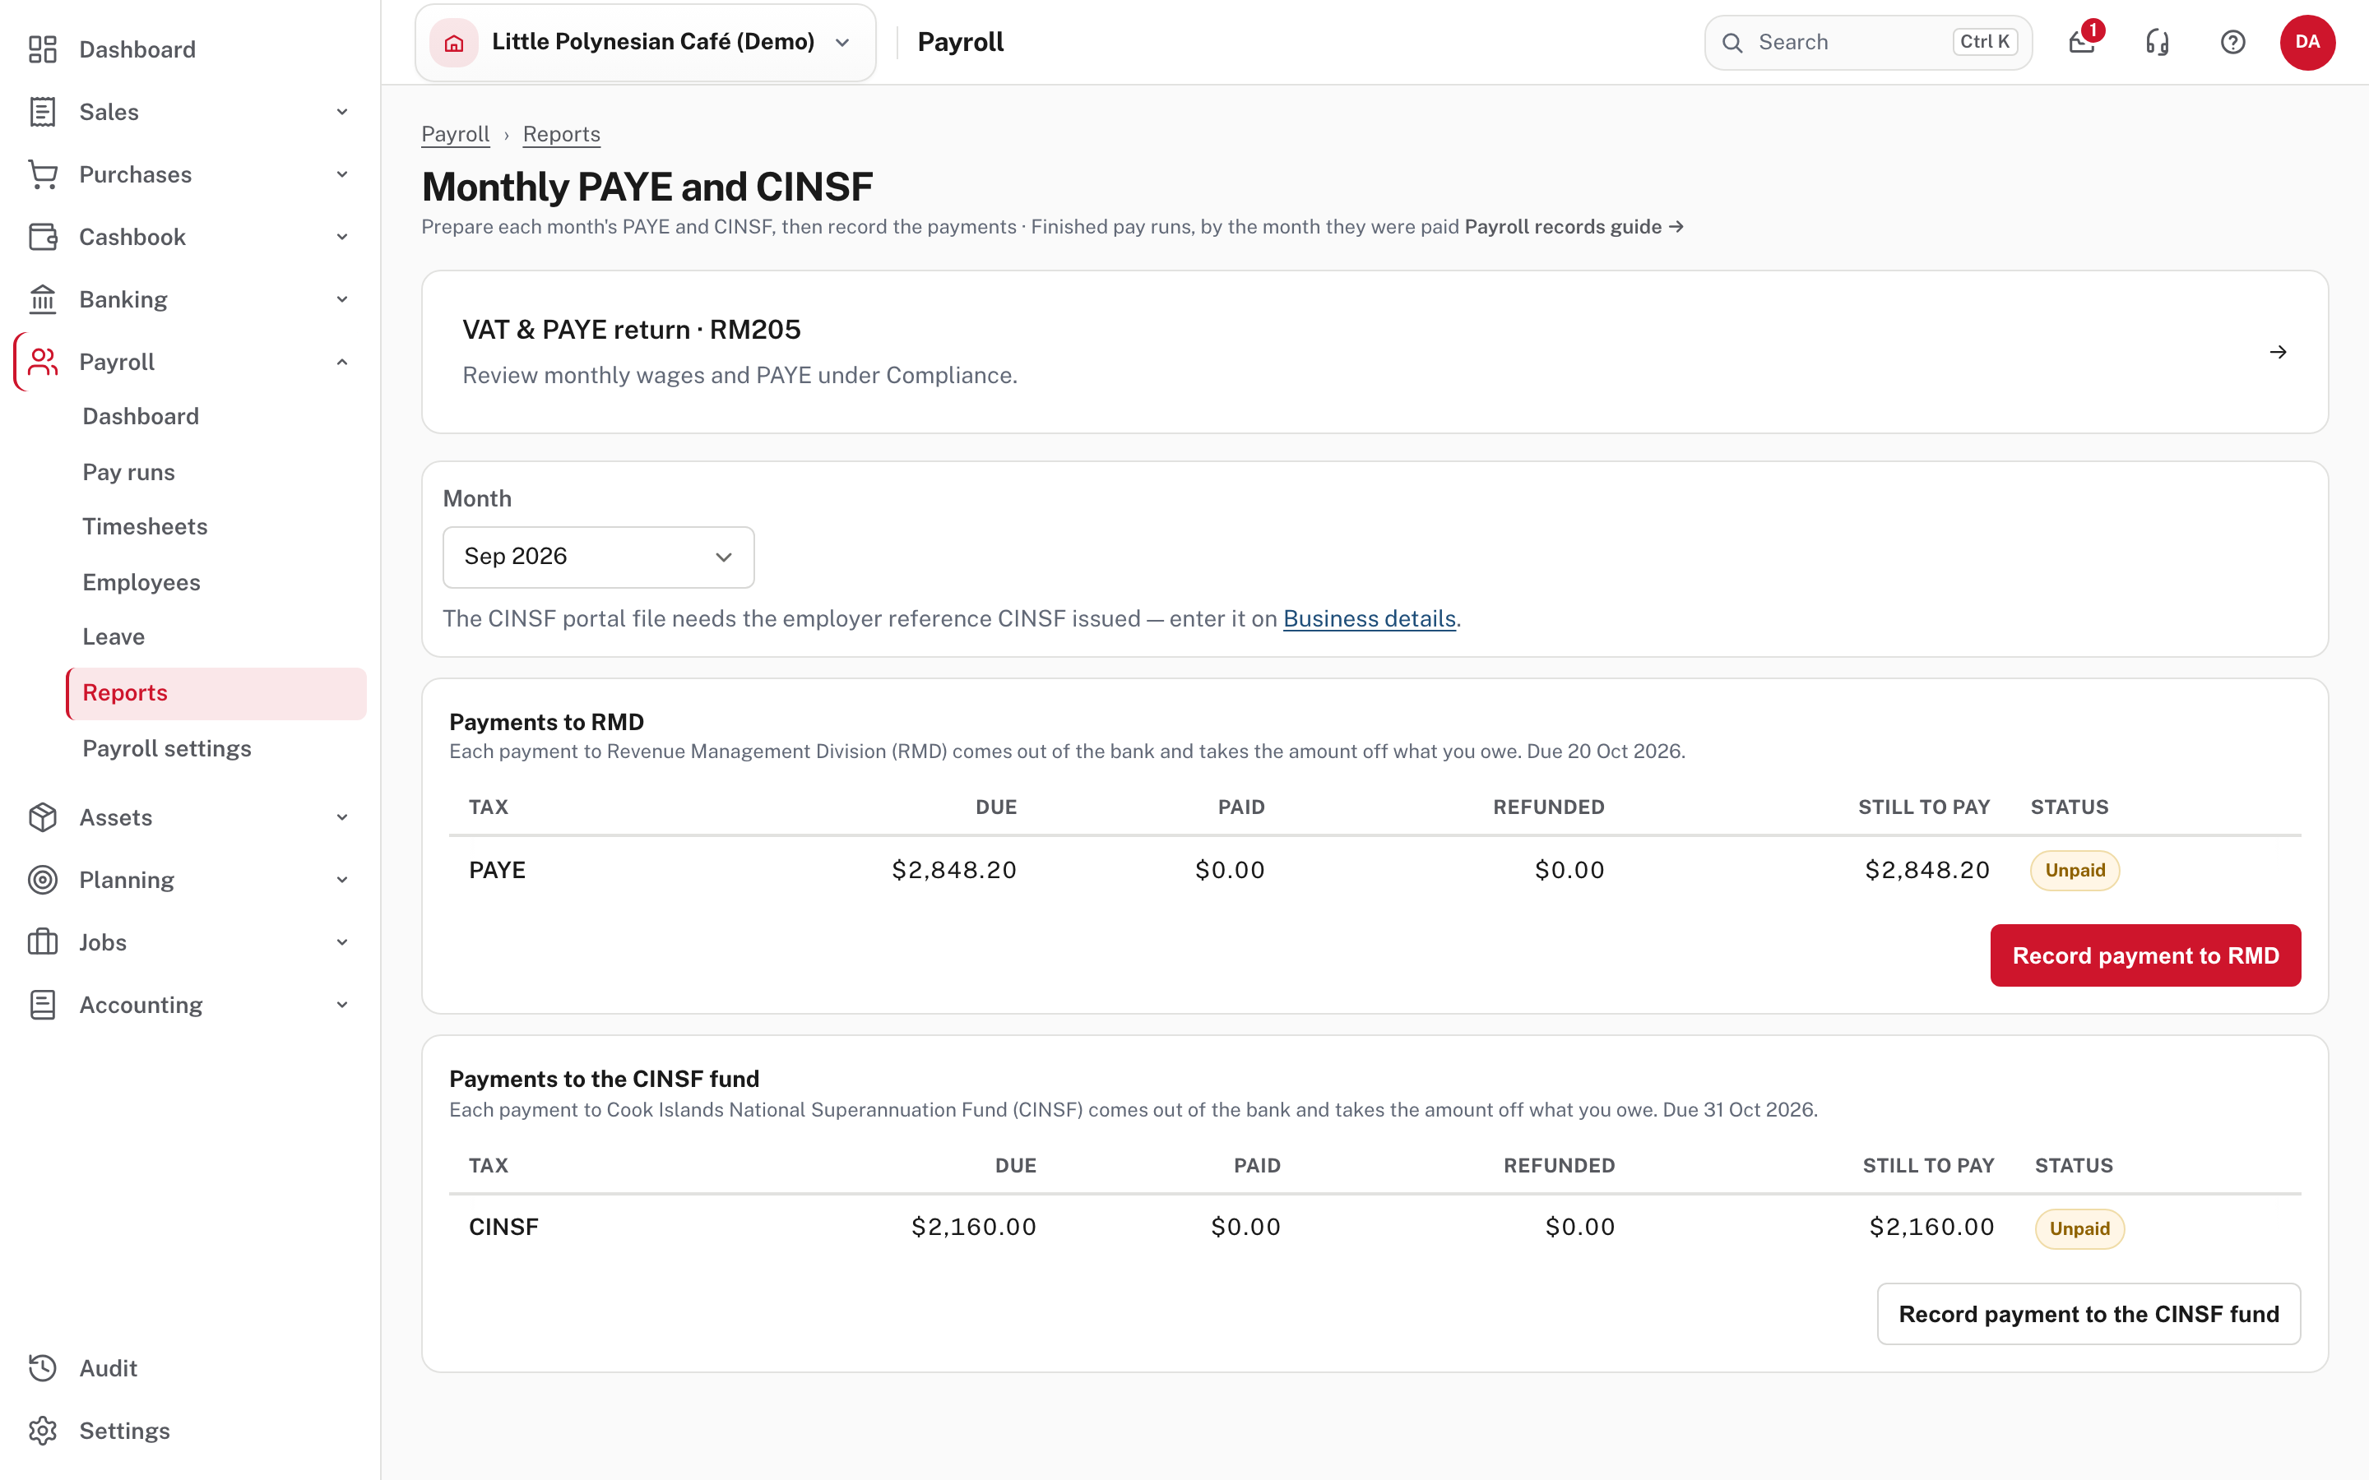Follow the Business details link
This screenshot has height=1480, width=2369.
point(1369,618)
